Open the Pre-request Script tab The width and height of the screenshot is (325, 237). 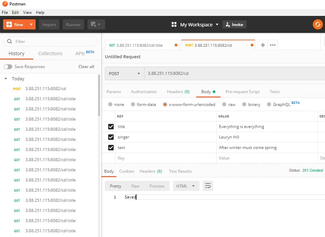(x=243, y=92)
